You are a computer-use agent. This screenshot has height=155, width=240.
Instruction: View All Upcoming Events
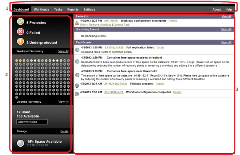226,29
